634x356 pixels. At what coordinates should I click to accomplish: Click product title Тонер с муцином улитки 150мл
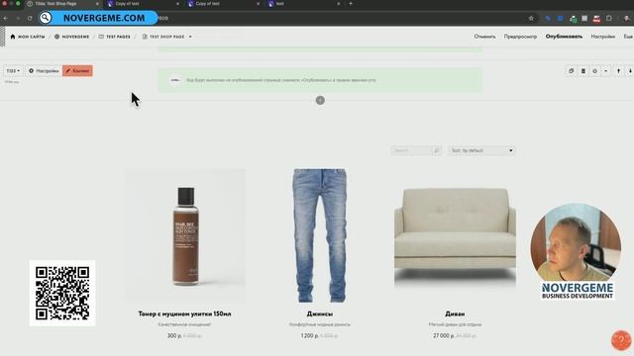(185, 313)
